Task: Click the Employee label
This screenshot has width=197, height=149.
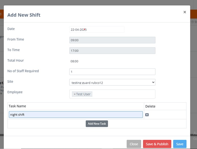Action: click(x=15, y=92)
